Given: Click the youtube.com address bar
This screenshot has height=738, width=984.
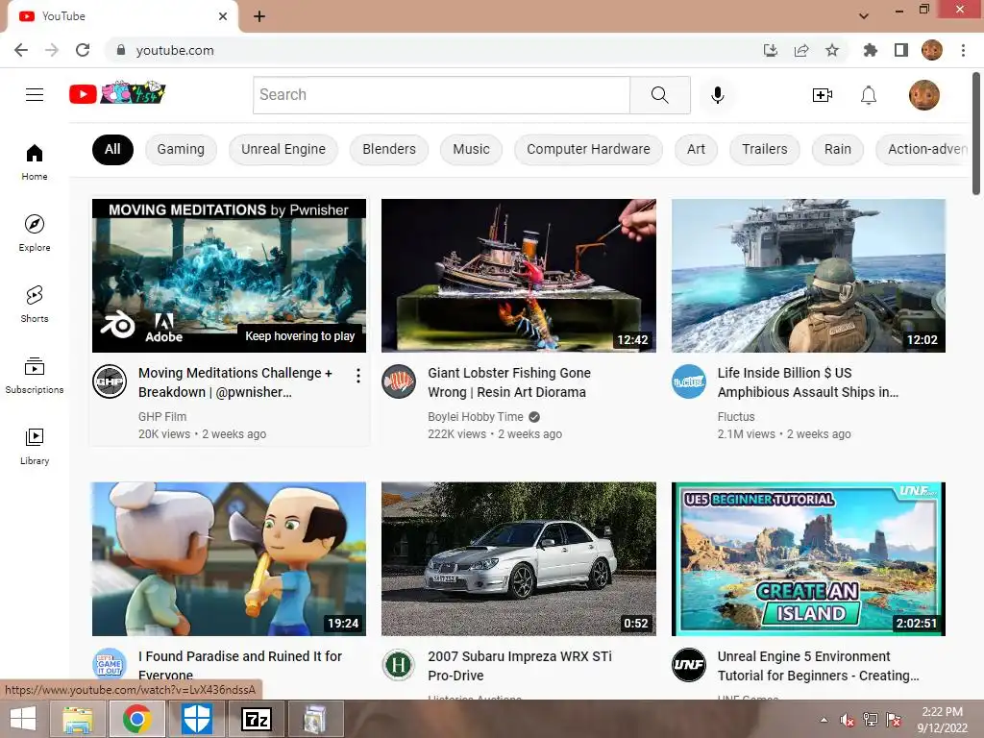Looking at the screenshot, I should [x=433, y=50].
